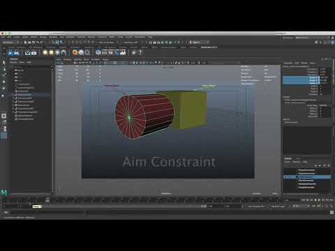Click the first layer editor toolbar icon
Image resolution: width=335 pixels, height=251 pixels.
pyautogui.click(x=316, y=165)
